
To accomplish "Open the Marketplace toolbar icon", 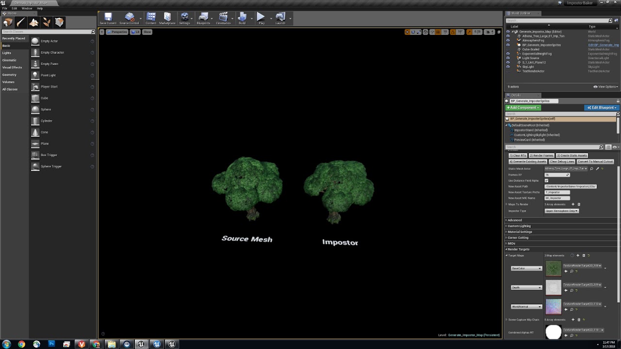I will pos(167,18).
